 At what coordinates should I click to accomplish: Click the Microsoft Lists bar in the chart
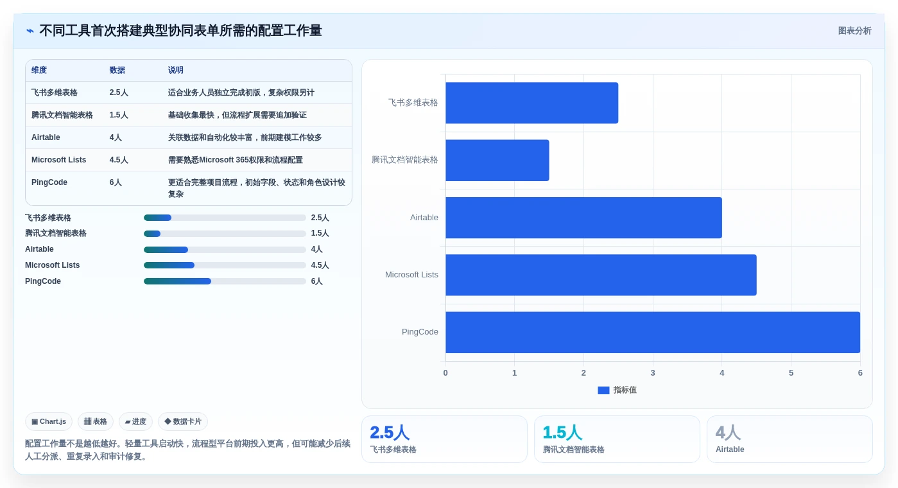601,275
